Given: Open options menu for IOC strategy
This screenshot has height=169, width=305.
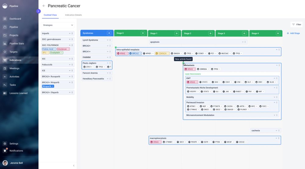Looking at the screenshot, I should coord(72,59).
